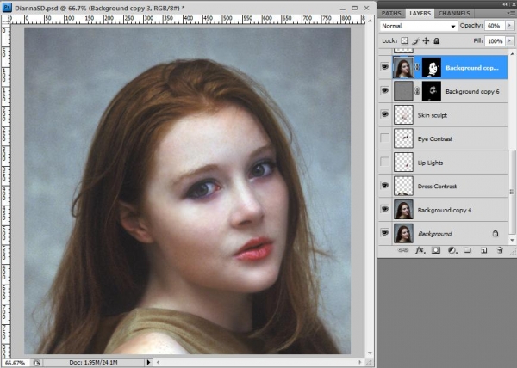
Task: Toggle visibility of the Background layer
Action: (385, 232)
